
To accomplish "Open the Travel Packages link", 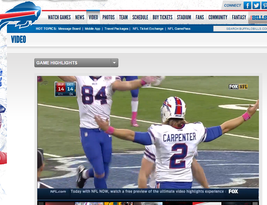I will 116,29.
